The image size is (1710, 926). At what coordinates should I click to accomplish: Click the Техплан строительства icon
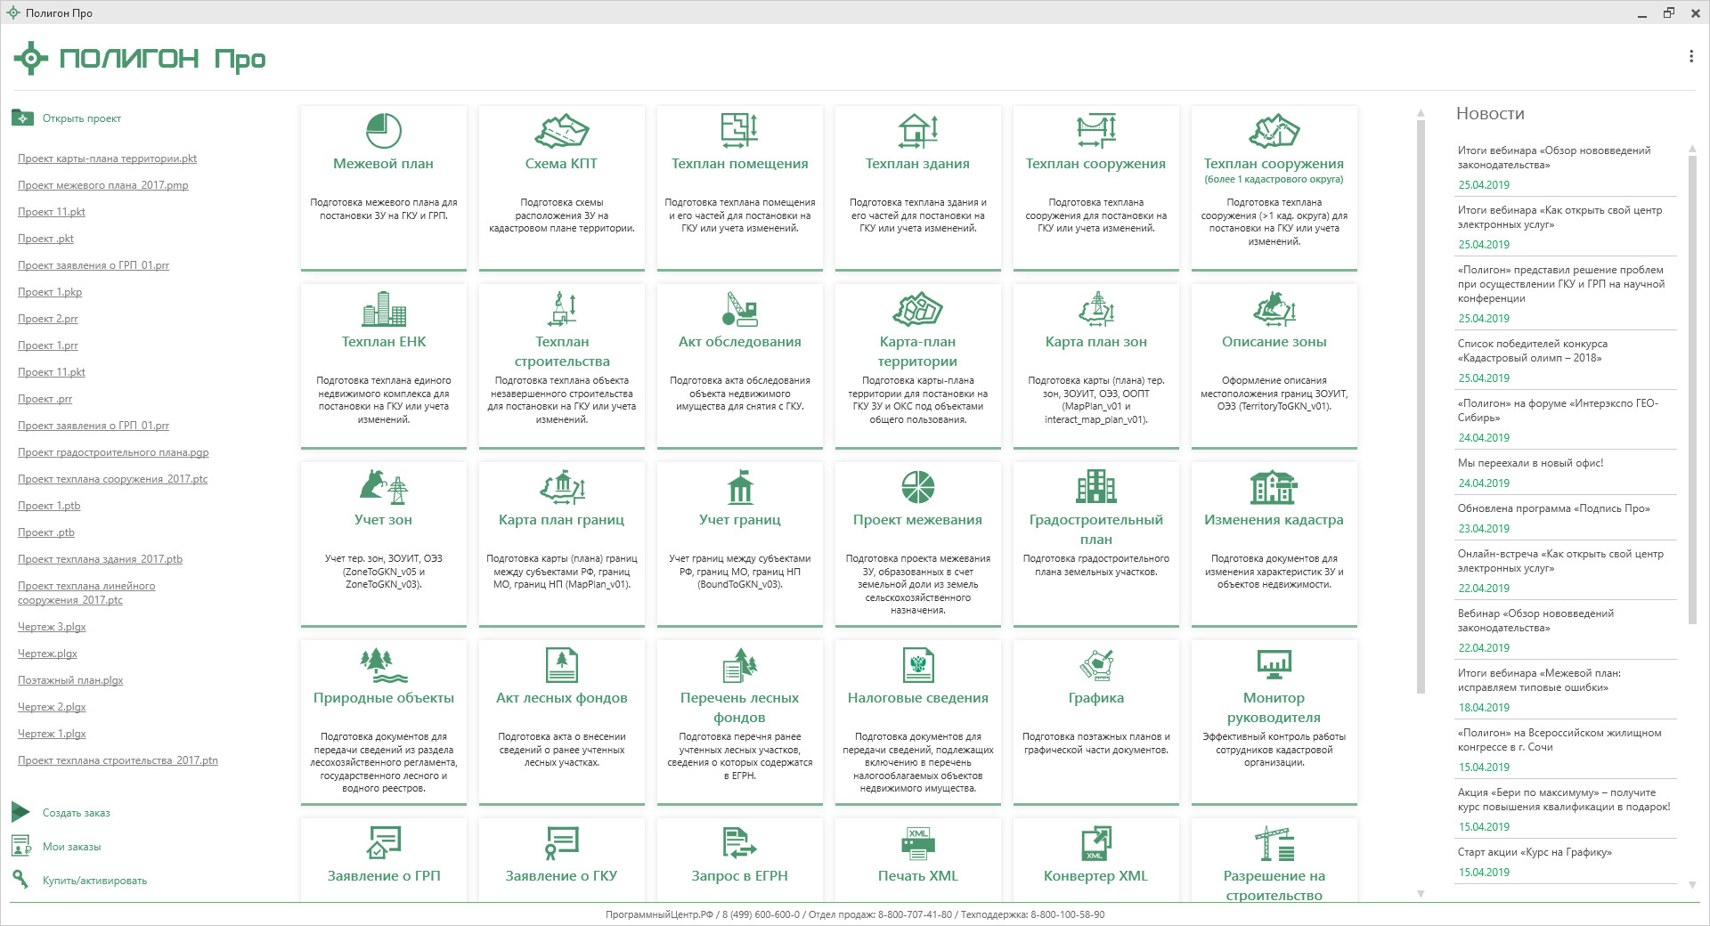click(x=562, y=309)
